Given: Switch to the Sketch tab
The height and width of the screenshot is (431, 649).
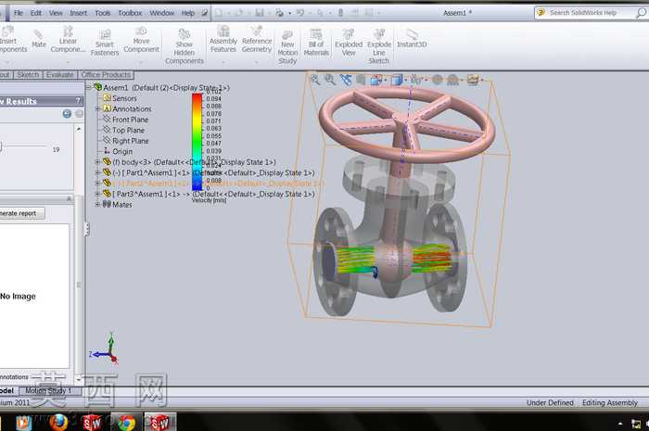Looking at the screenshot, I should (28, 75).
